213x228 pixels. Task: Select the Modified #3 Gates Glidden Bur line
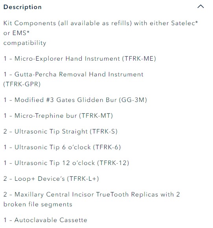click(75, 100)
